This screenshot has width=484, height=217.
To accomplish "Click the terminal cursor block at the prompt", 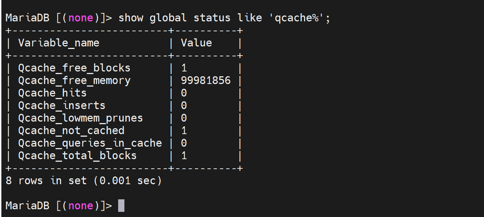I will 121,206.
